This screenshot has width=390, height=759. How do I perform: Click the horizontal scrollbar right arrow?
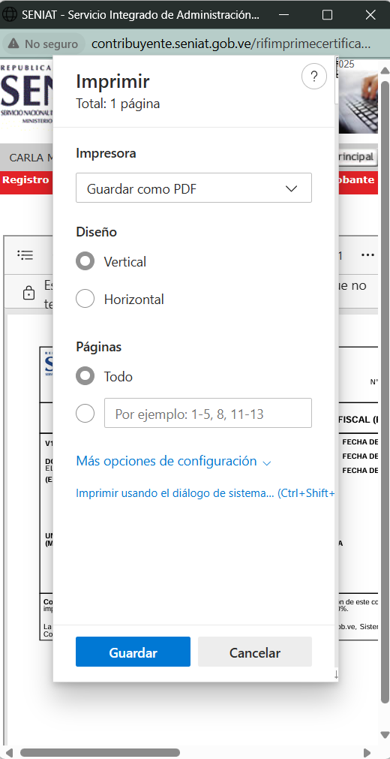[x=367, y=753]
